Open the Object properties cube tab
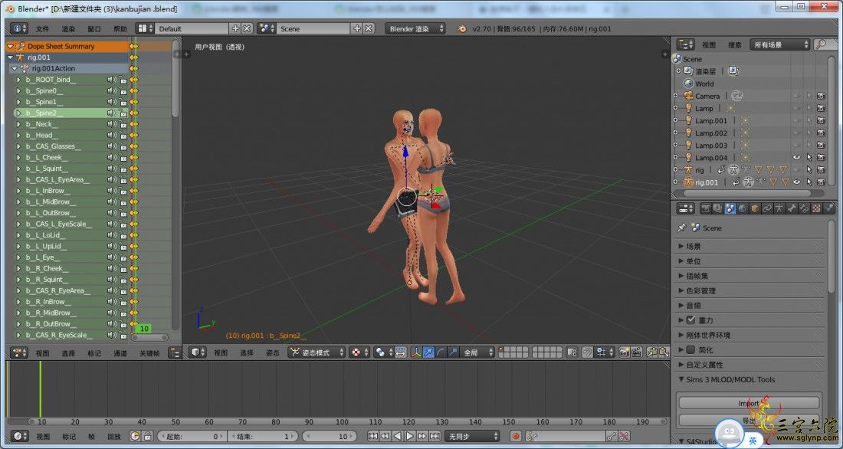This screenshot has width=843, height=449. coord(755,208)
